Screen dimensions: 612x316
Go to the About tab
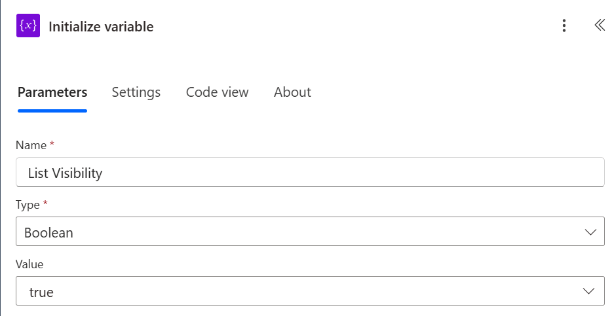coord(292,92)
